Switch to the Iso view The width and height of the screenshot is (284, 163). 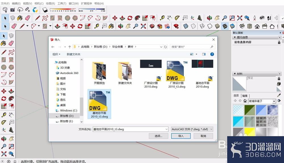tap(242, 27)
